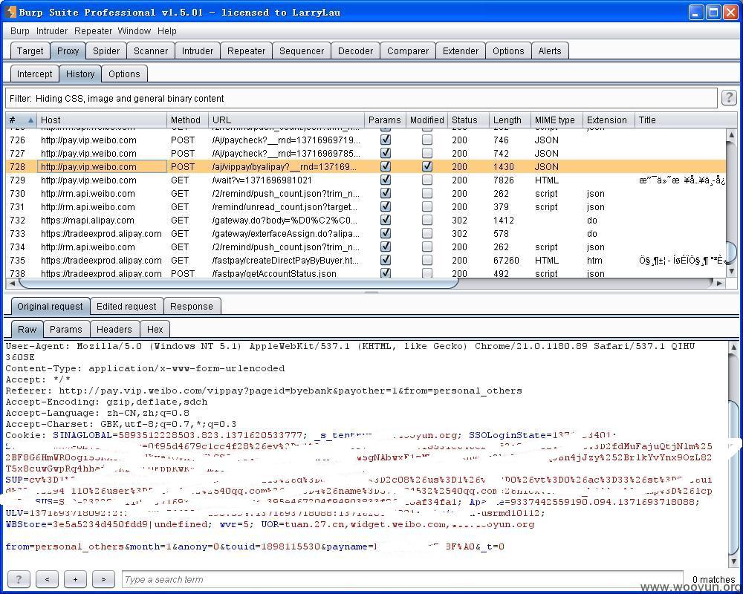Screen dimensions: 743x594
Task: Toggle Params checkbox for row 731
Action: pos(386,206)
